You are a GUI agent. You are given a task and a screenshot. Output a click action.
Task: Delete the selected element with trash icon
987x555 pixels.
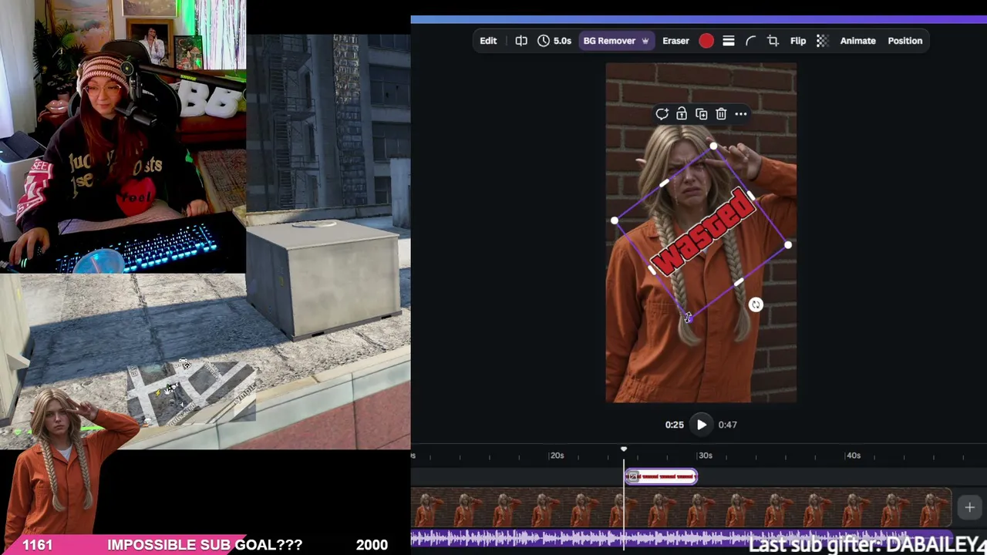[721, 114]
